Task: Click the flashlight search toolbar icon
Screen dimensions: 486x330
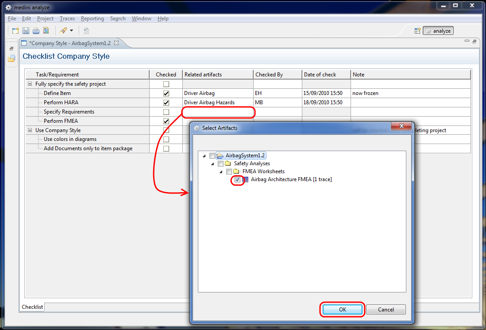Action: click(63, 30)
